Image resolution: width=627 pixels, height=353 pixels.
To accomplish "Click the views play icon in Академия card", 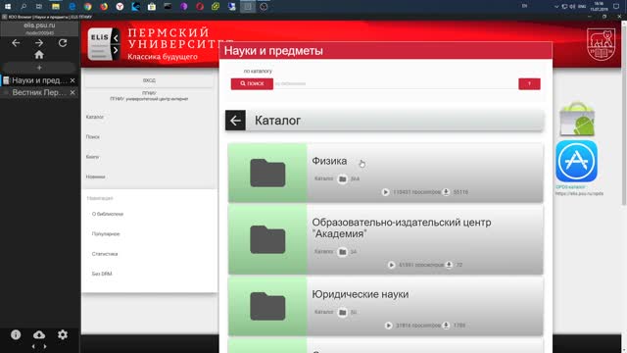I will click(x=392, y=265).
